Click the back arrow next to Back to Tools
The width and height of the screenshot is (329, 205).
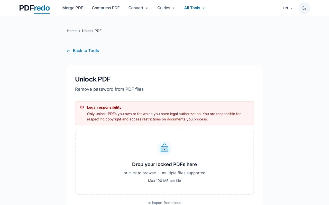coord(68,50)
